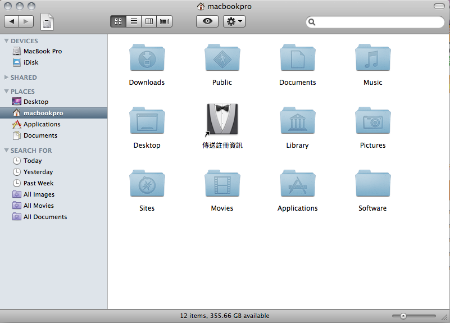Viewport: 450px width, 323px height.
Task: Select the Movies folder icon
Action: coord(222,183)
